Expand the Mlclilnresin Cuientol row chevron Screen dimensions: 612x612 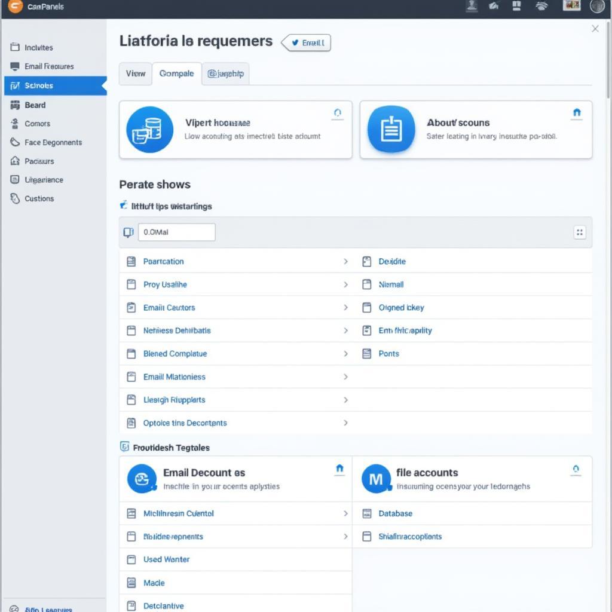345,513
